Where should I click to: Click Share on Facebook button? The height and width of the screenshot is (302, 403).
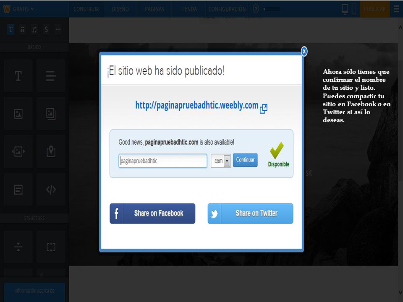[152, 213]
